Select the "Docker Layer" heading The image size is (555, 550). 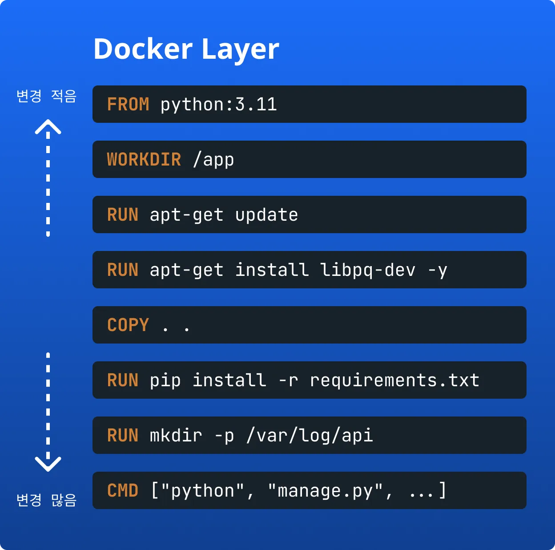(186, 49)
